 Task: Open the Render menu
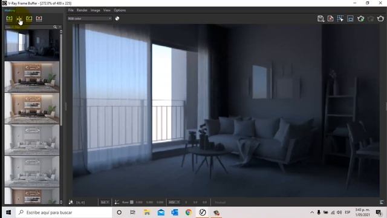coord(82,10)
